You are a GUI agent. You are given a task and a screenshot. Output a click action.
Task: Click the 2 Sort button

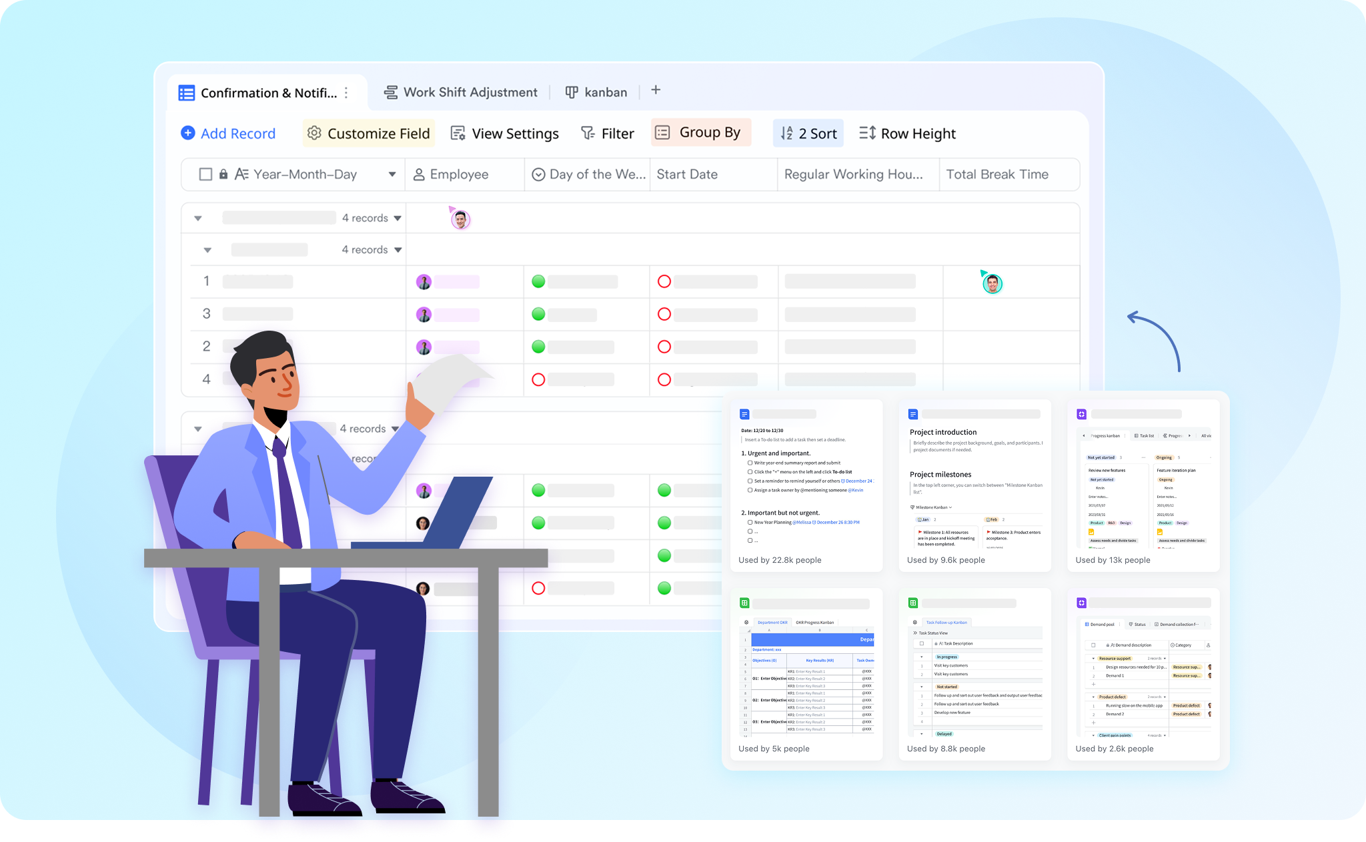point(808,133)
